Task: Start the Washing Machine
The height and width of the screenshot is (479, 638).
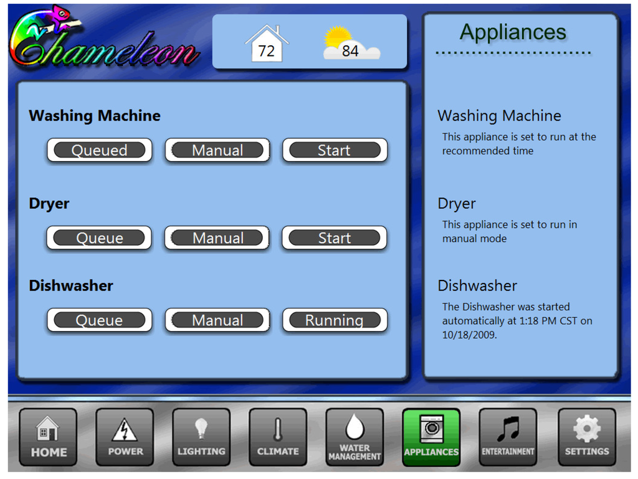Action: coord(335,151)
